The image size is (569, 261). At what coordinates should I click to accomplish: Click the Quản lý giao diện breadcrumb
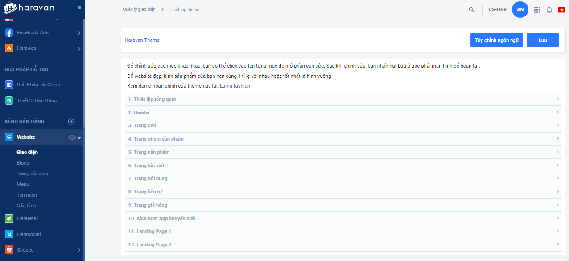click(x=139, y=9)
